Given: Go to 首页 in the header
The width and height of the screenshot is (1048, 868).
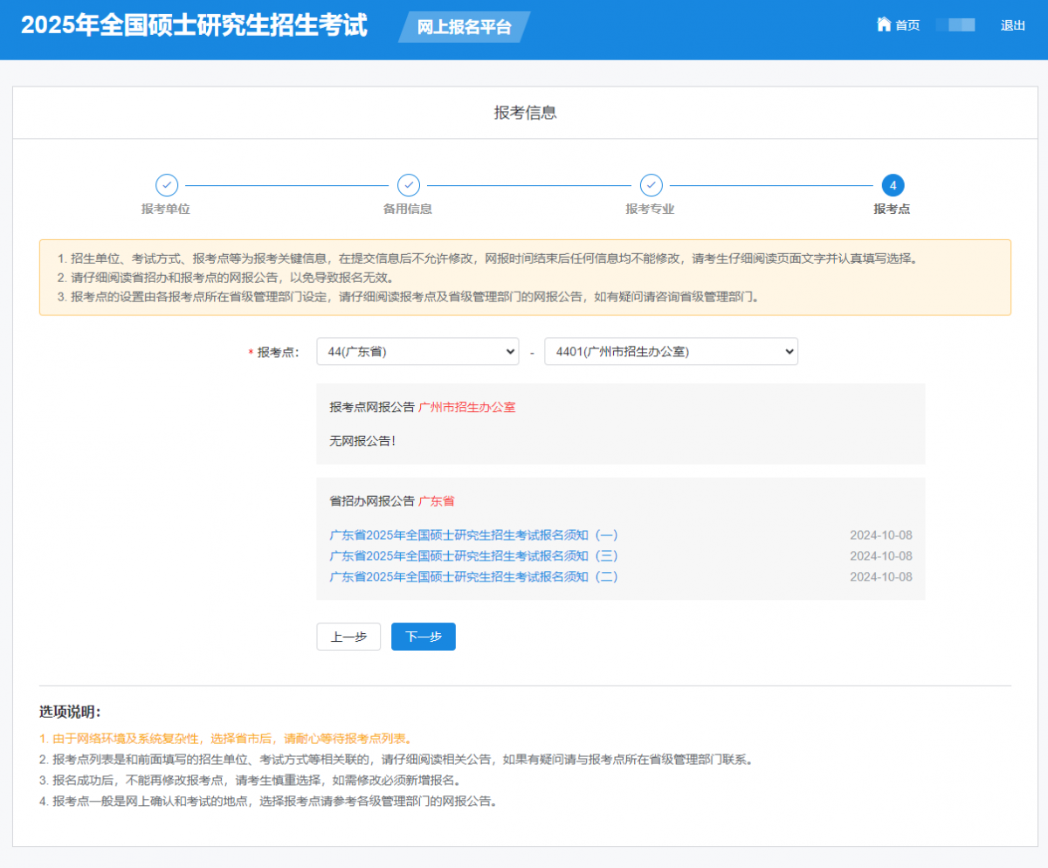Looking at the screenshot, I should 907,25.
